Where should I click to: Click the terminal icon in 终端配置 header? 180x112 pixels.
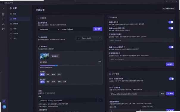[39, 18]
